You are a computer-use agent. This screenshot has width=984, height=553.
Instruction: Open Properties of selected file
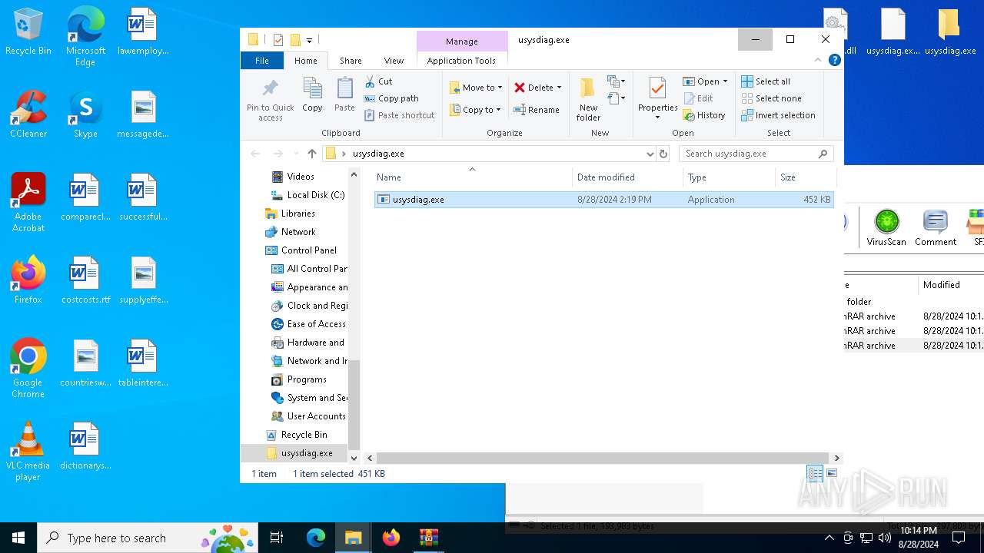click(x=657, y=94)
